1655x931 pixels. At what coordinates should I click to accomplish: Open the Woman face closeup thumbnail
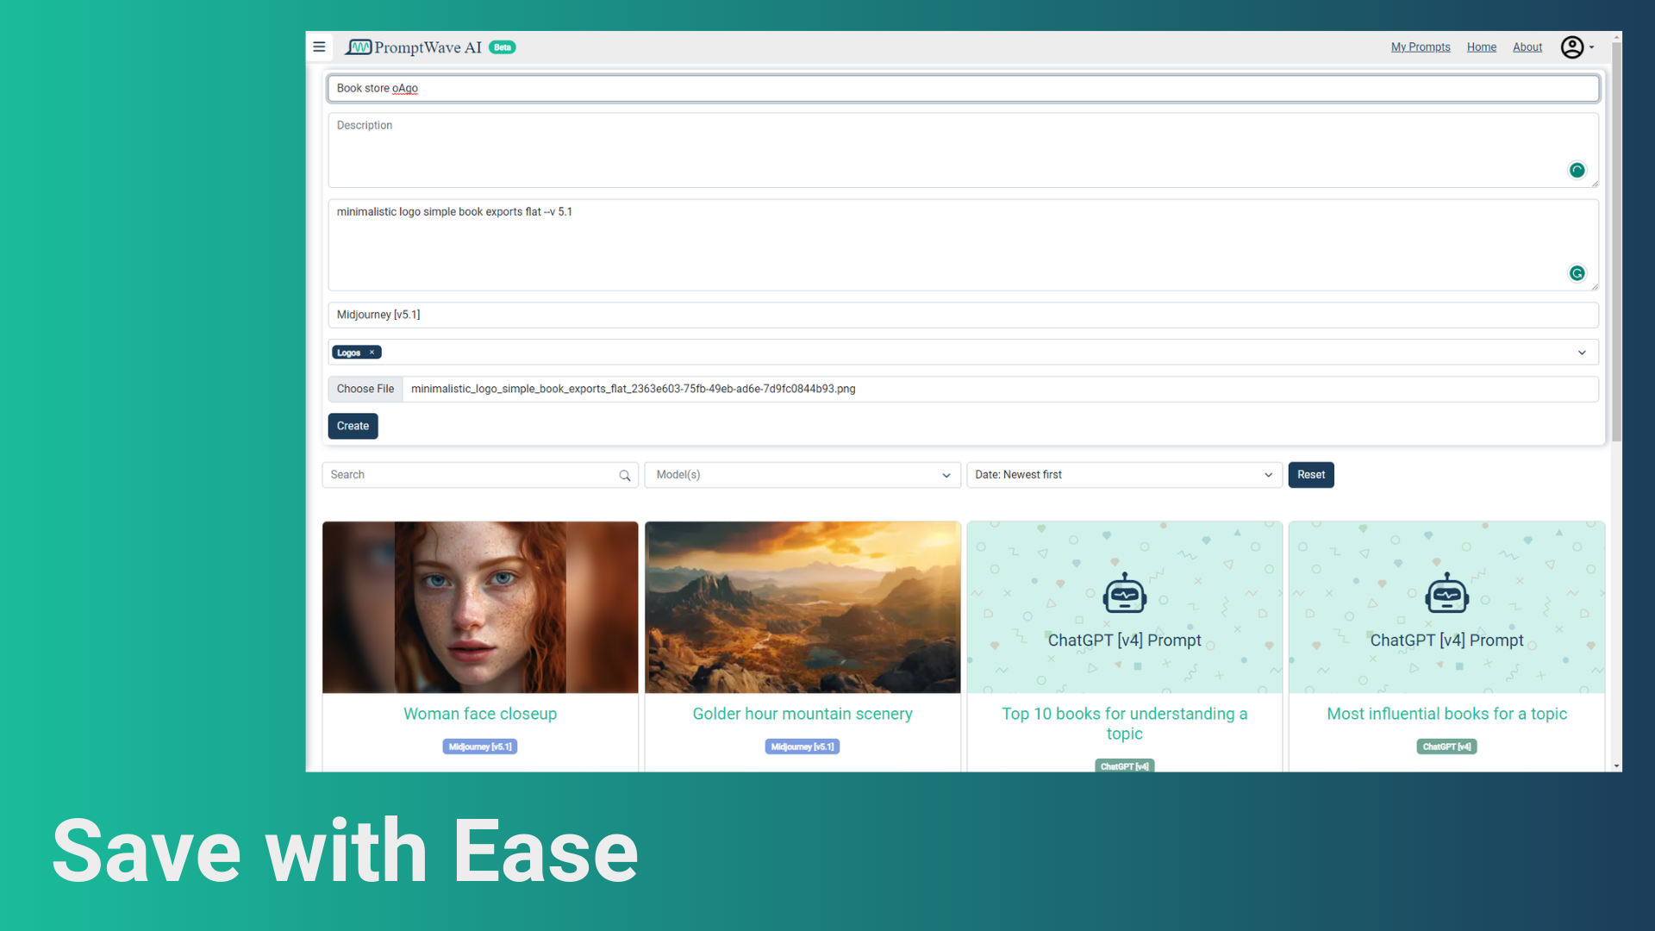pos(480,607)
